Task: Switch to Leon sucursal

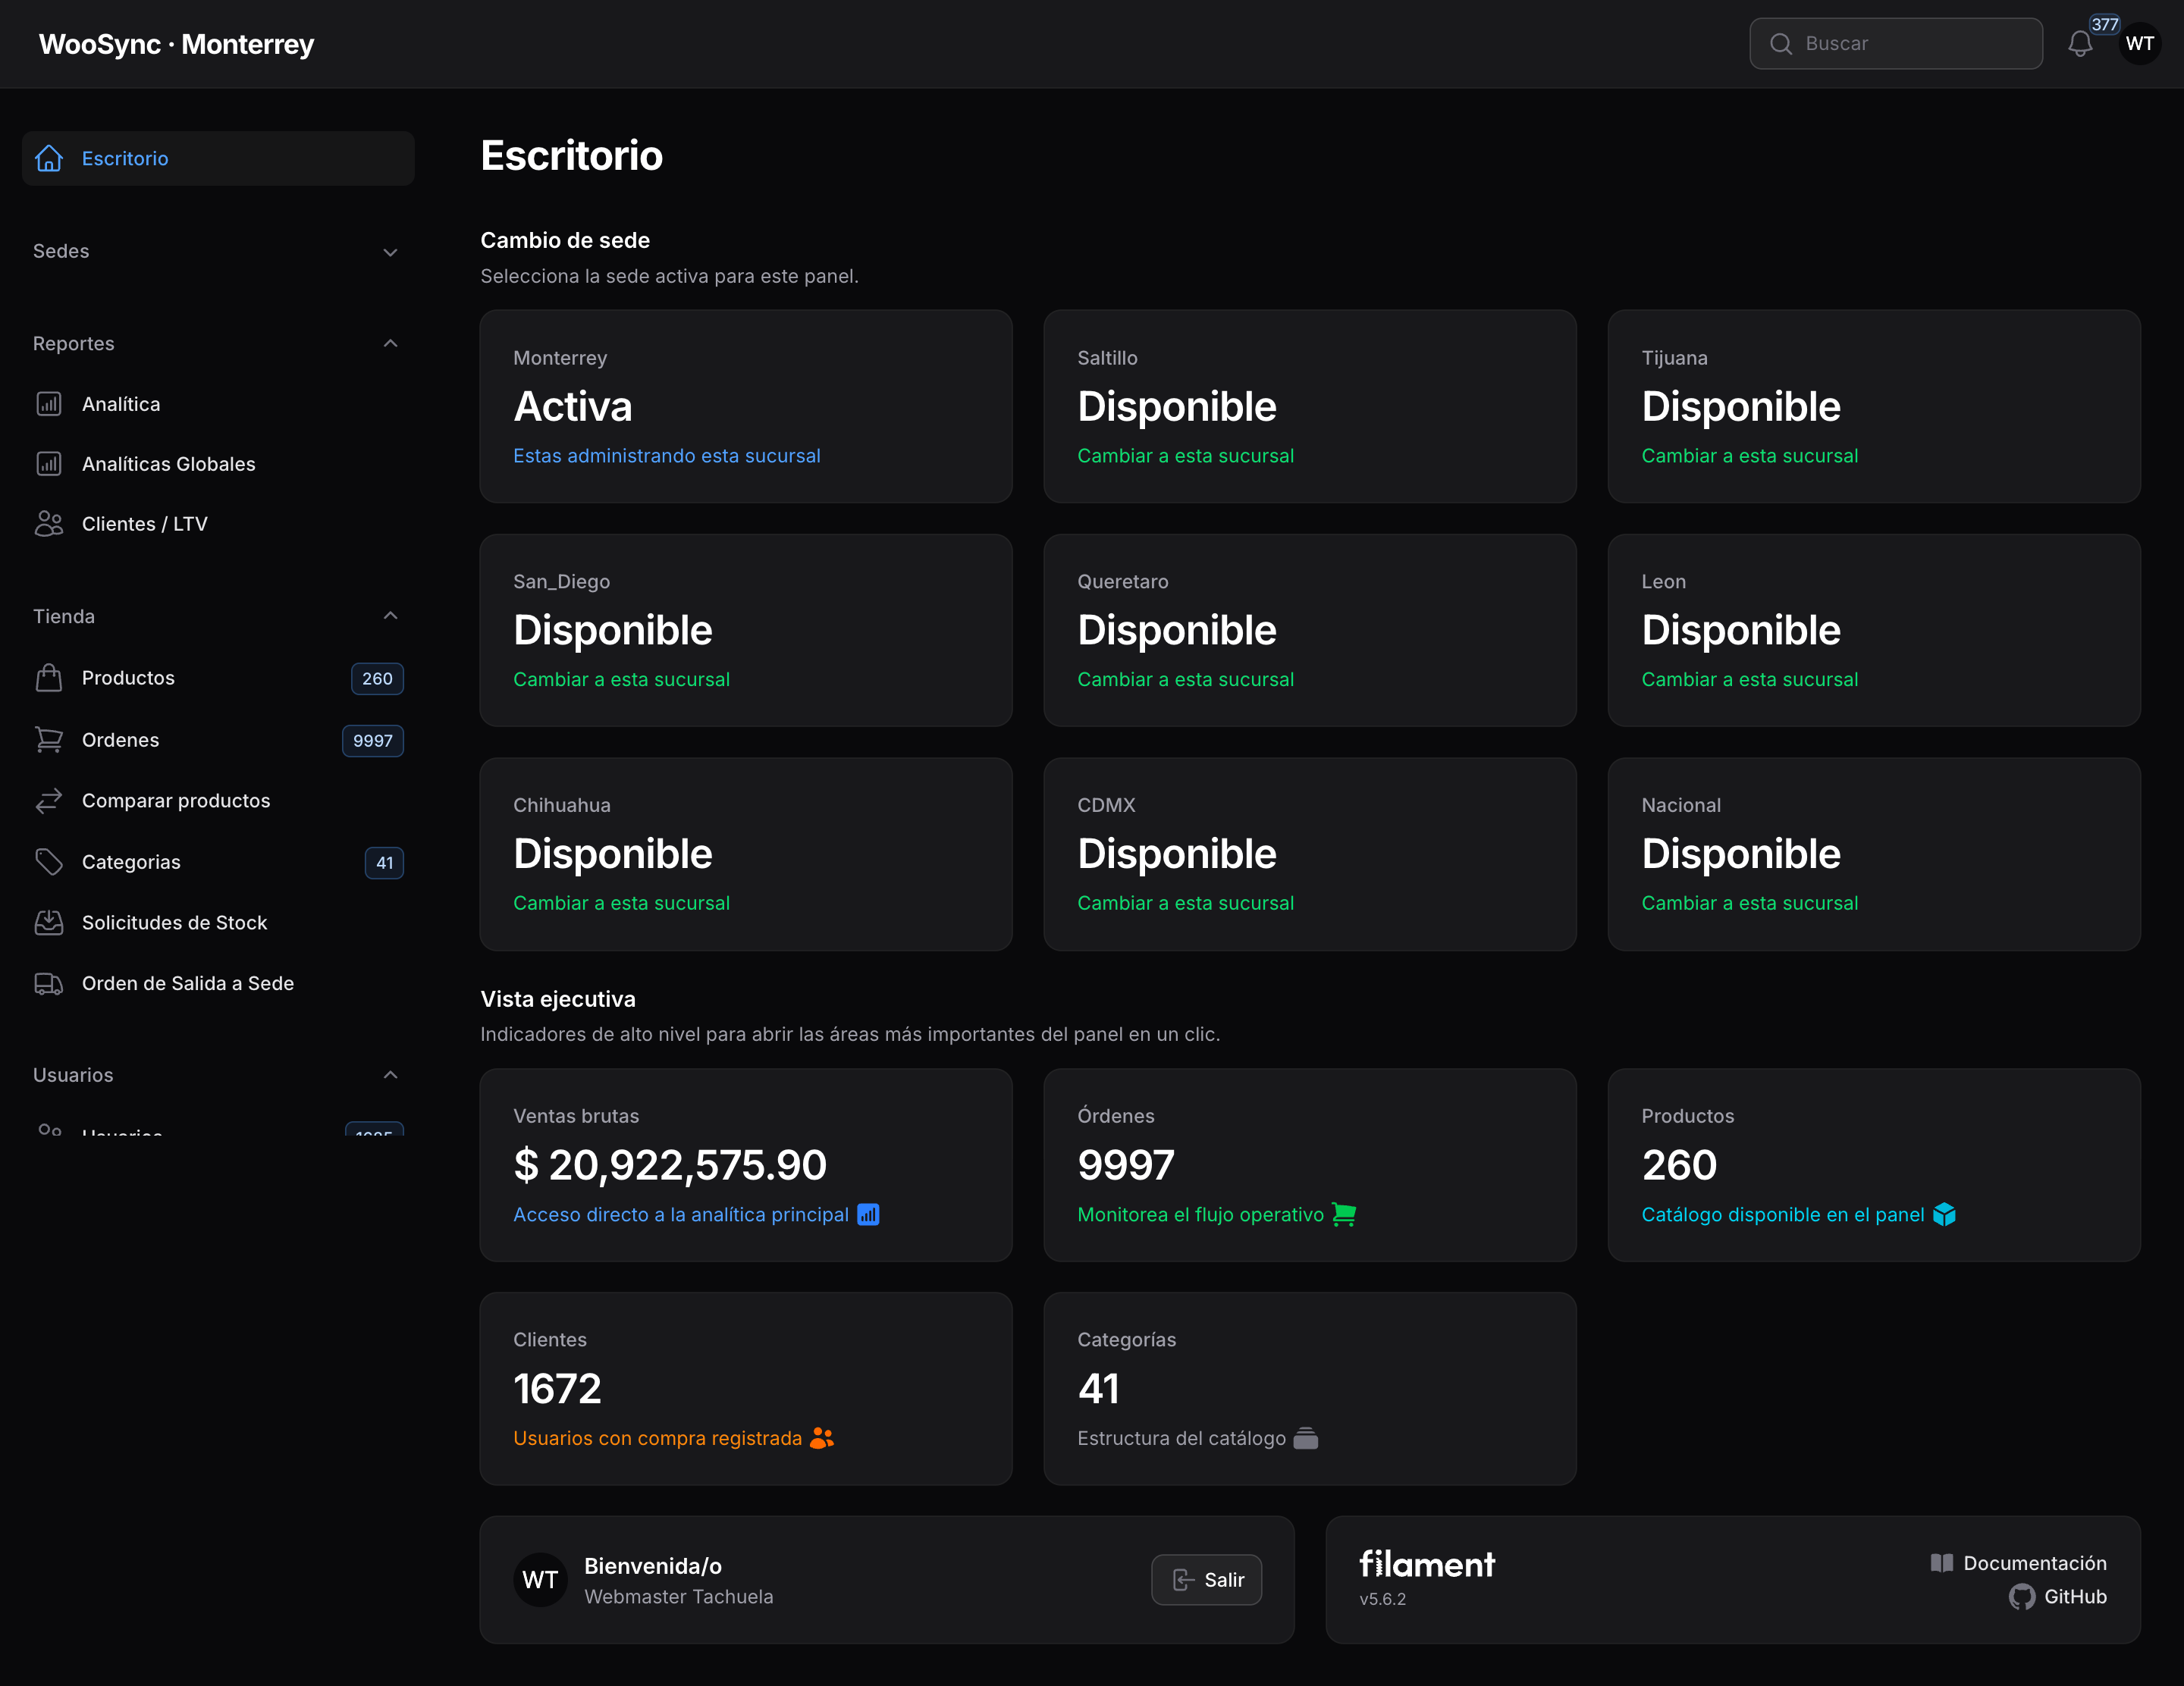Action: click(1874, 630)
